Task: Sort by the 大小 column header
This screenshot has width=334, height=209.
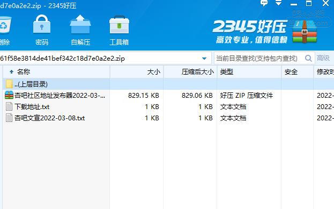Action: coord(137,72)
